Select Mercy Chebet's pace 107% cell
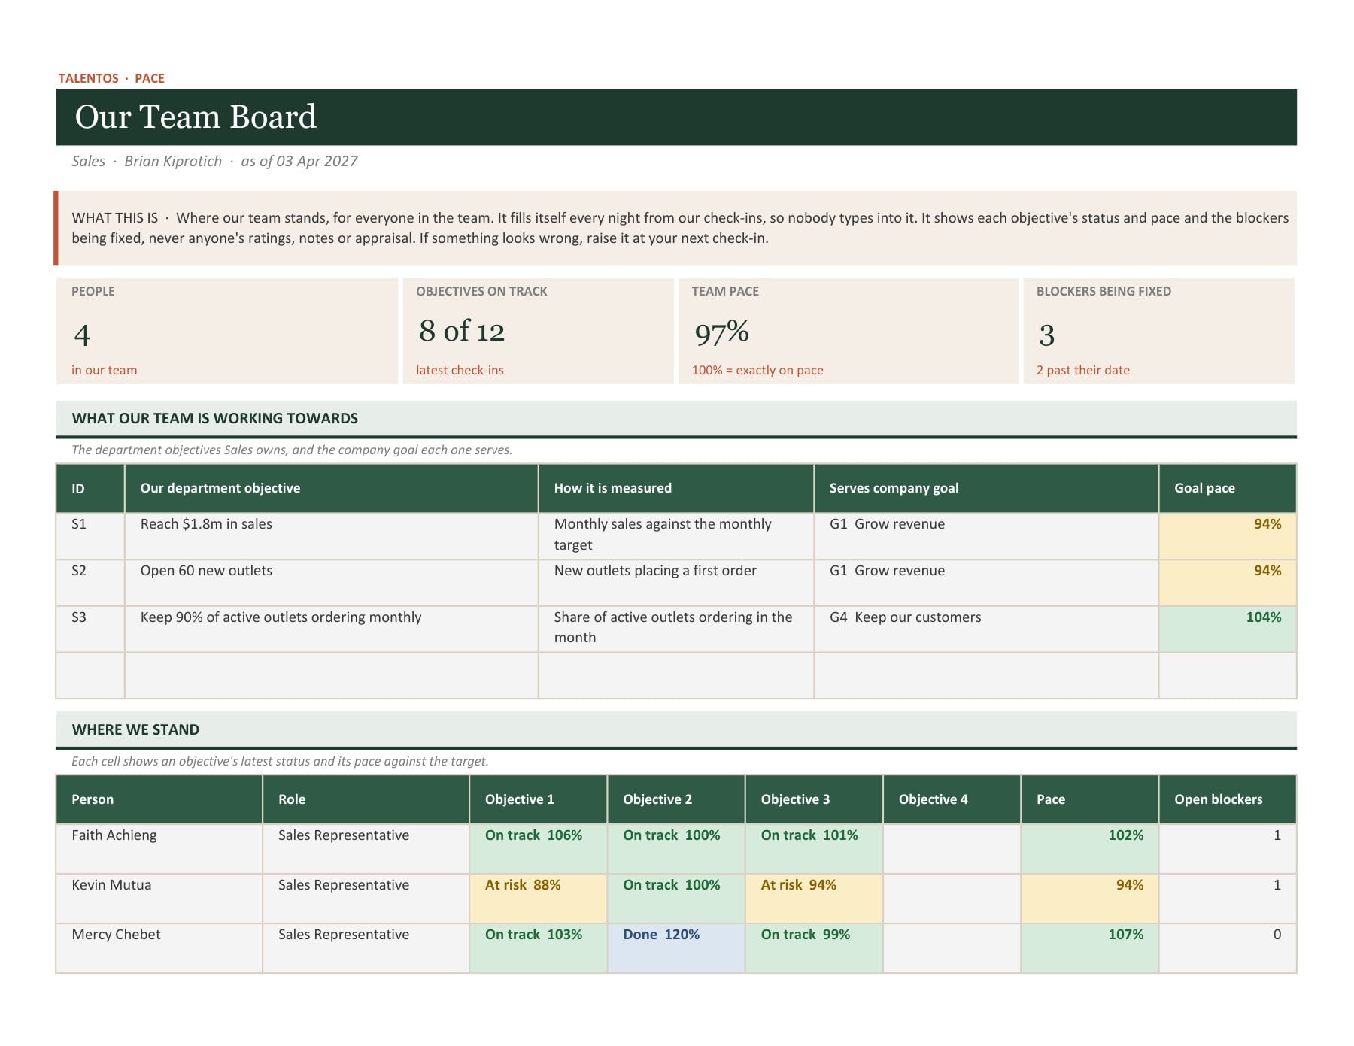This screenshot has width=1354, height=1046. 1089,948
